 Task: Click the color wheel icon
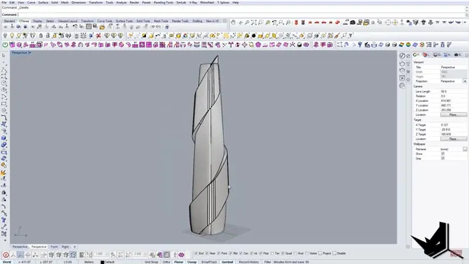[x=185, y=36]
